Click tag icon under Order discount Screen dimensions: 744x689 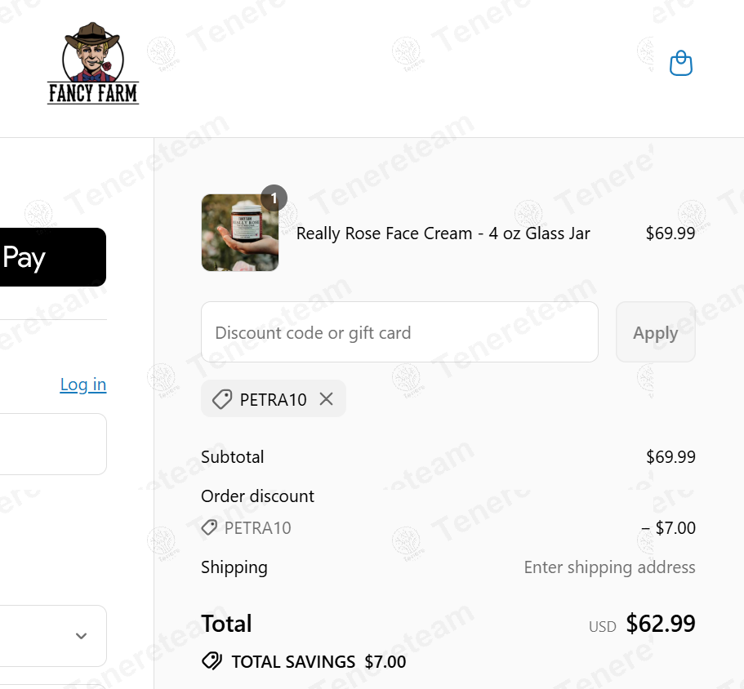209,527
